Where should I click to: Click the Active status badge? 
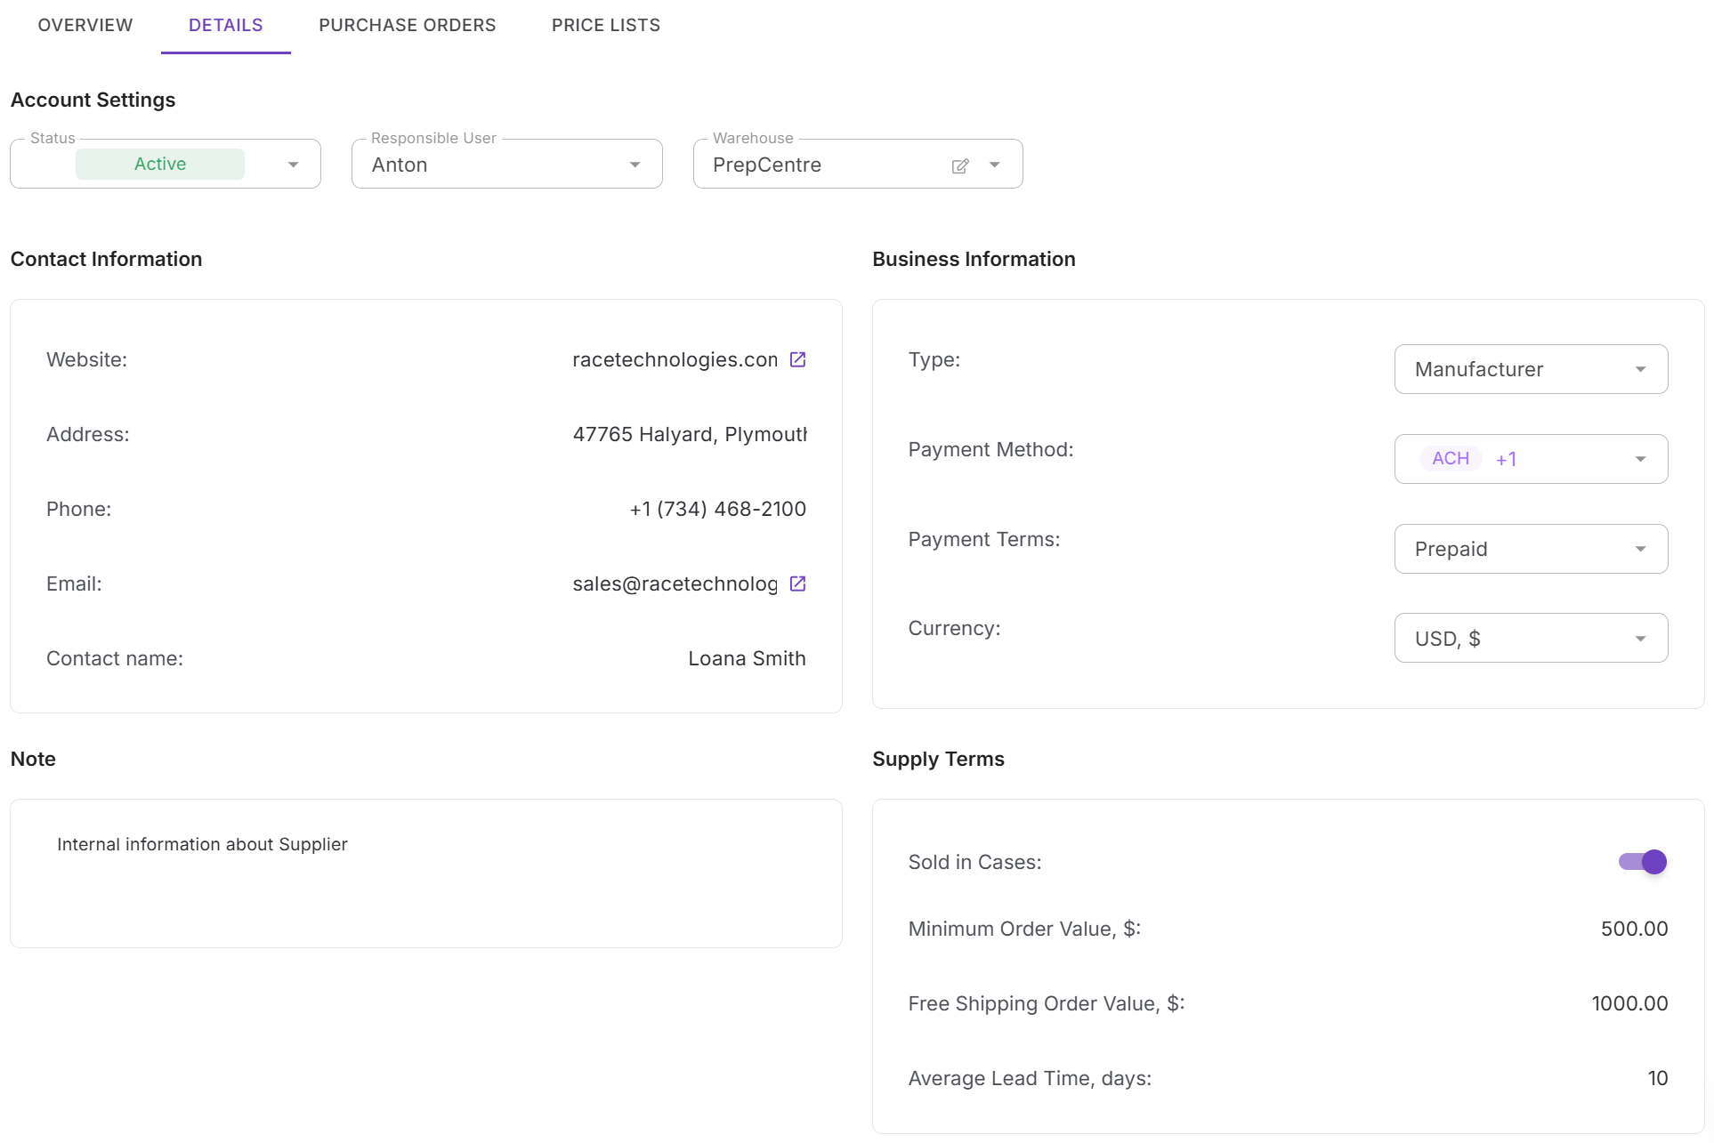coord(160,164)
